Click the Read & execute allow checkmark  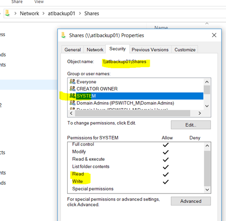[166, 159]
